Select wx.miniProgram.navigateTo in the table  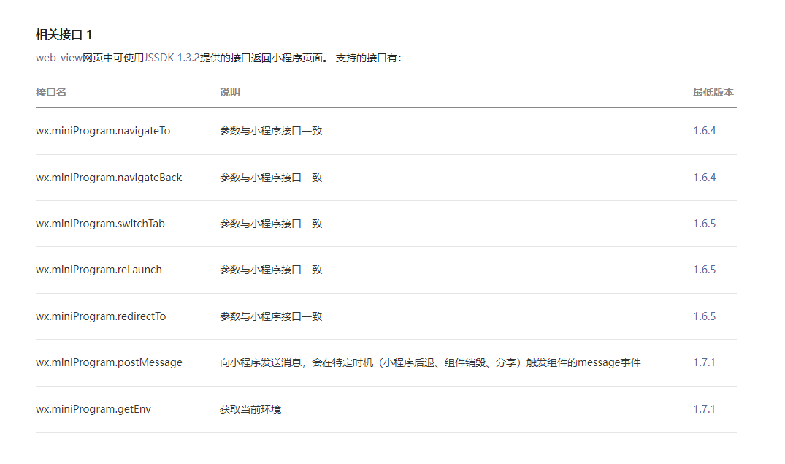101,130
